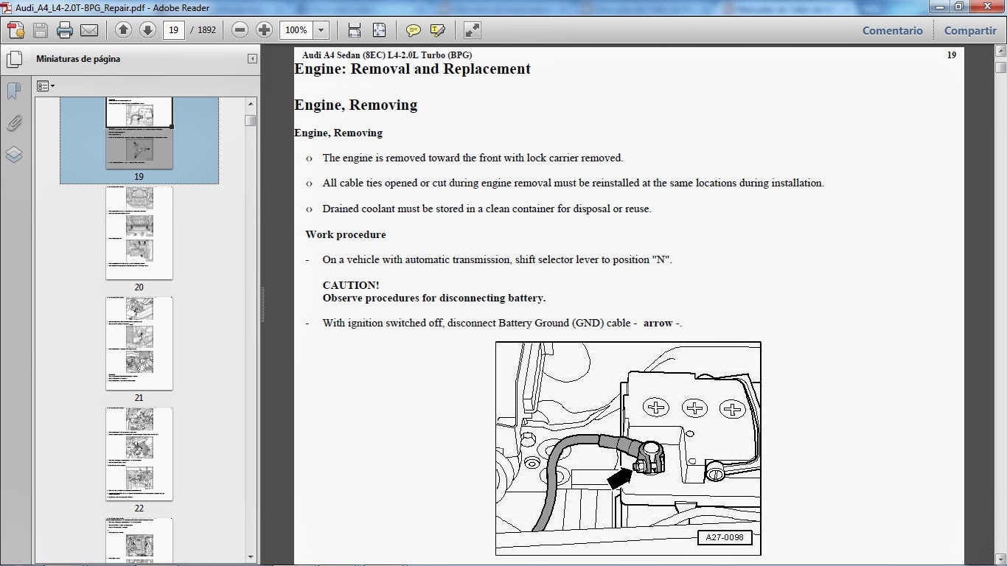
Task: Add a sticky note comment
Action: 414,30
